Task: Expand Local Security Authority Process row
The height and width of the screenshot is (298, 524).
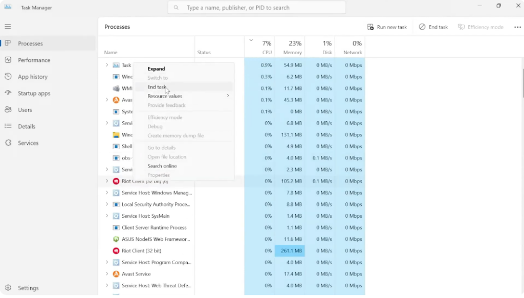Action: tap(107, 204)
